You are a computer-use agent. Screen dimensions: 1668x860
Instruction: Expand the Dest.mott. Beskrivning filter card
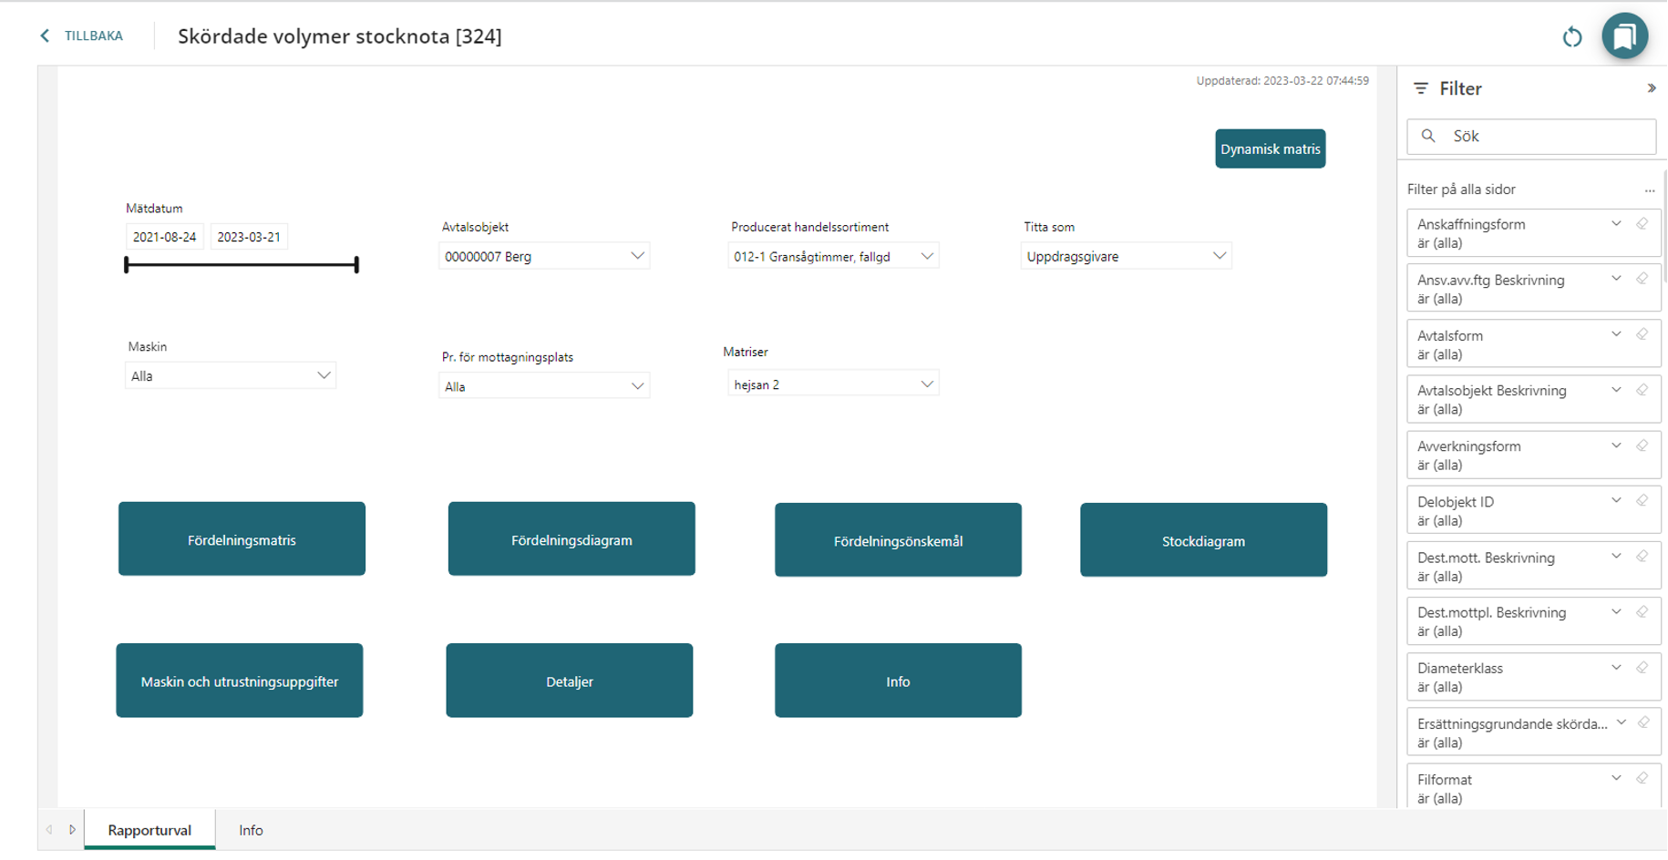(x=1616, y=557)
